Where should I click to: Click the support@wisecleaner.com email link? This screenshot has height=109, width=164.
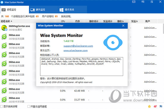pyautogui.click(x=78, y=46)
